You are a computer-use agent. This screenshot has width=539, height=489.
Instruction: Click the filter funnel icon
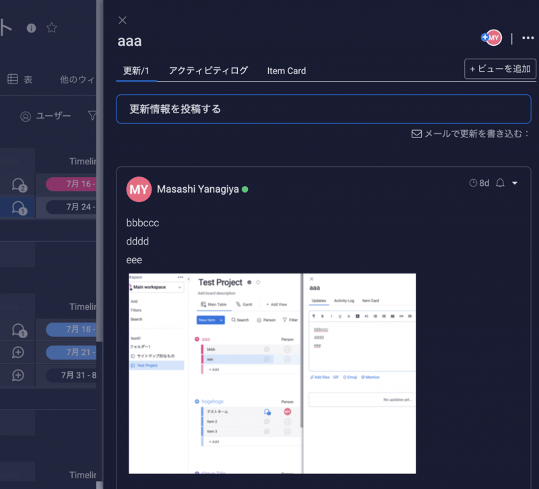[x=92, y=116]
